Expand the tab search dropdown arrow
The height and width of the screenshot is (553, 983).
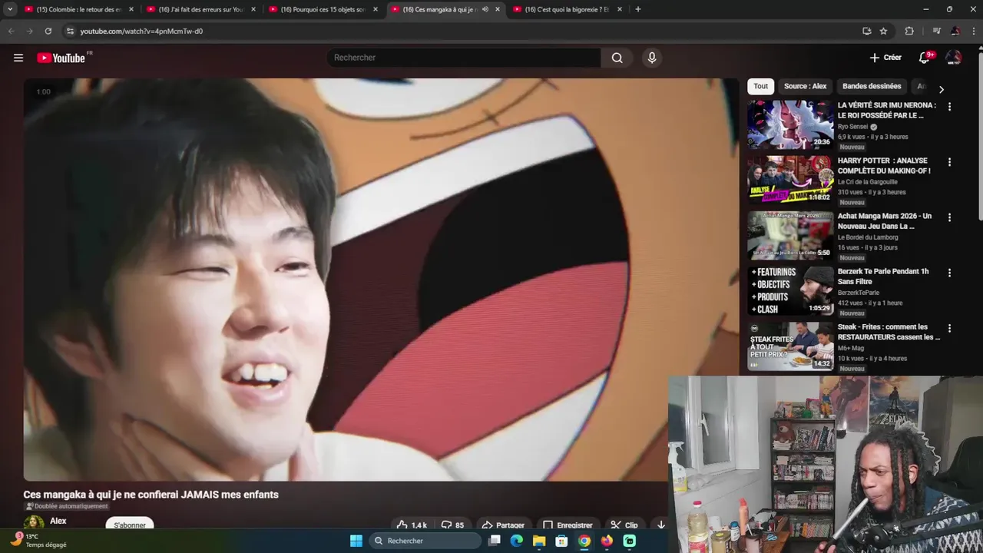pos(10,9)
